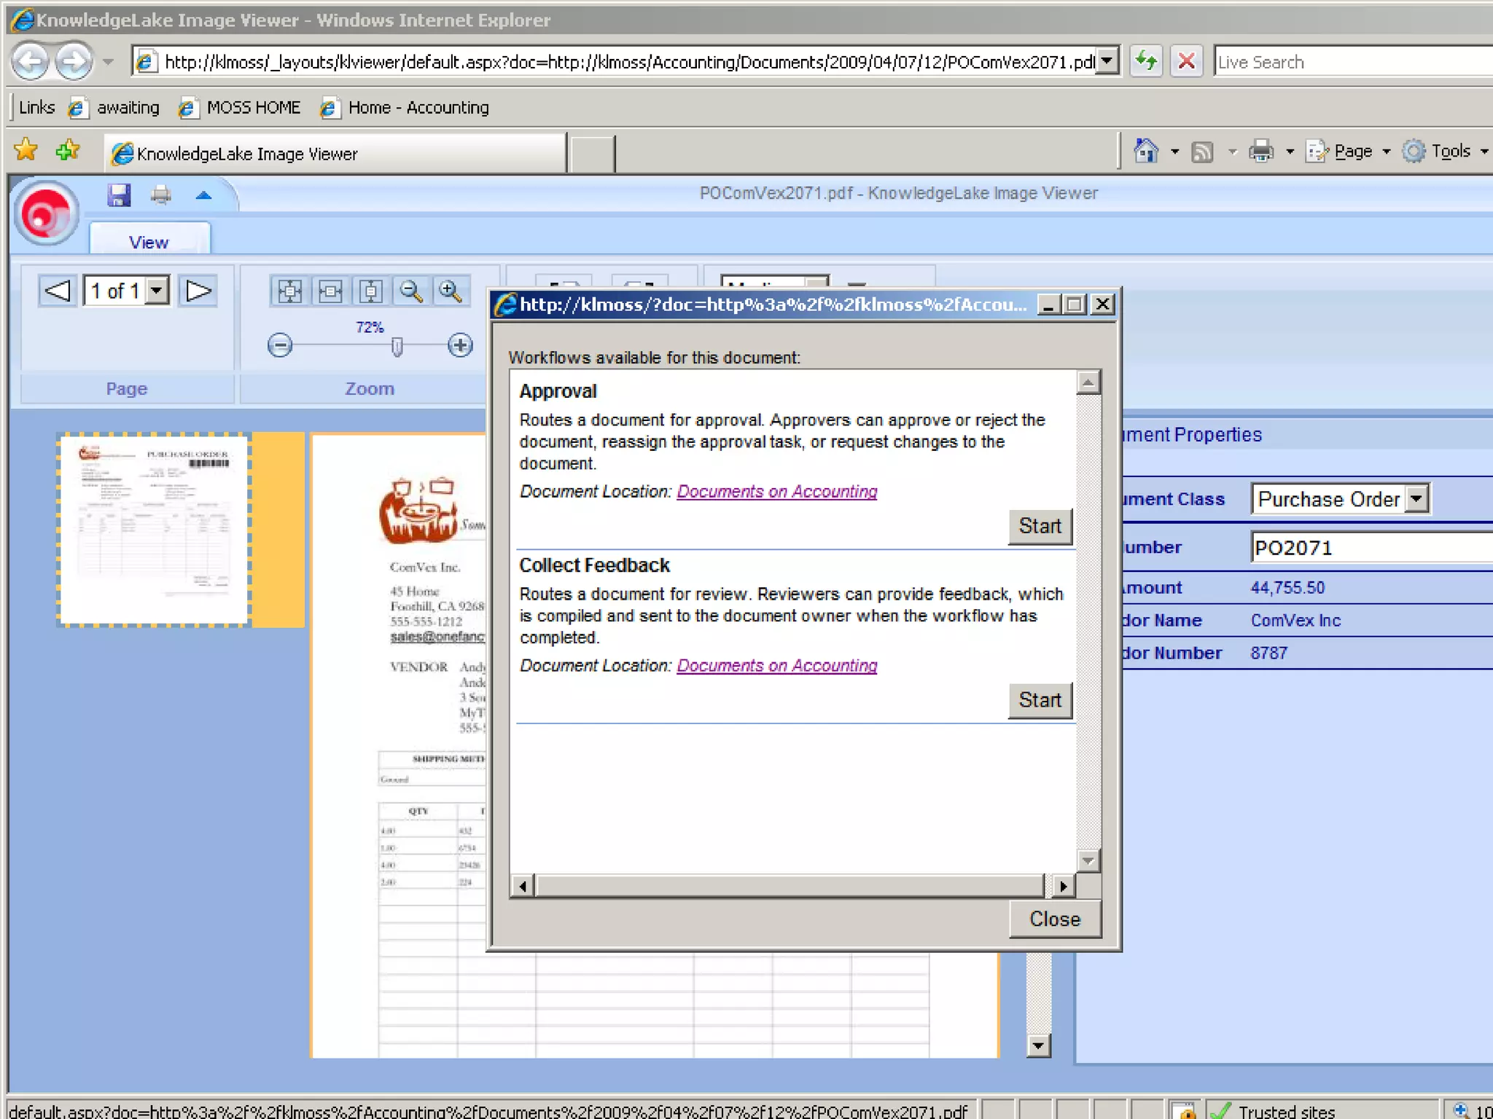Click the zoom slider handle

point(397,347)
